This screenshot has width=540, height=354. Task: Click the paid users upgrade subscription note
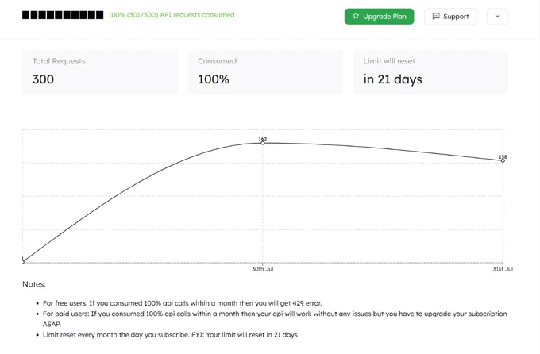coord(275,319)
